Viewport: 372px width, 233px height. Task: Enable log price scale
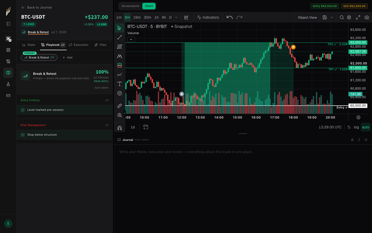356,127
